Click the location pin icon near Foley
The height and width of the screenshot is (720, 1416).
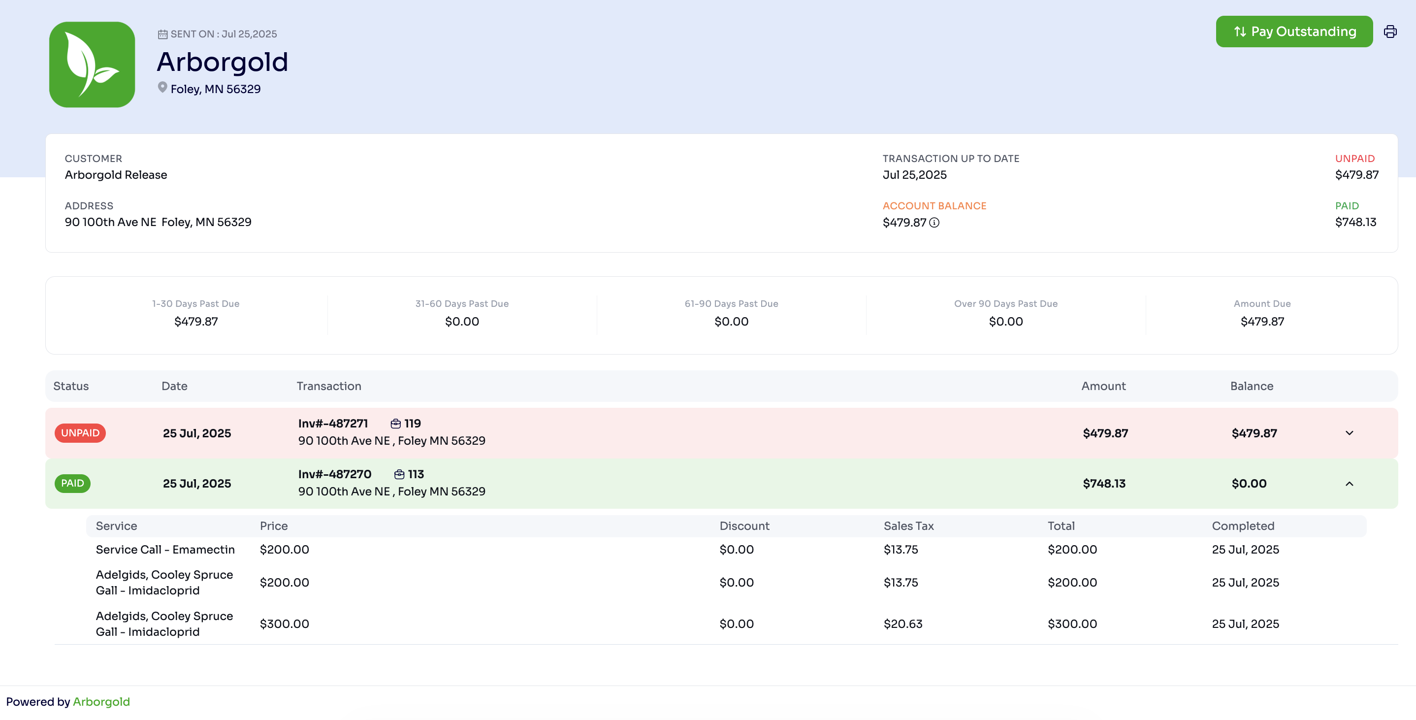(162, 88)
